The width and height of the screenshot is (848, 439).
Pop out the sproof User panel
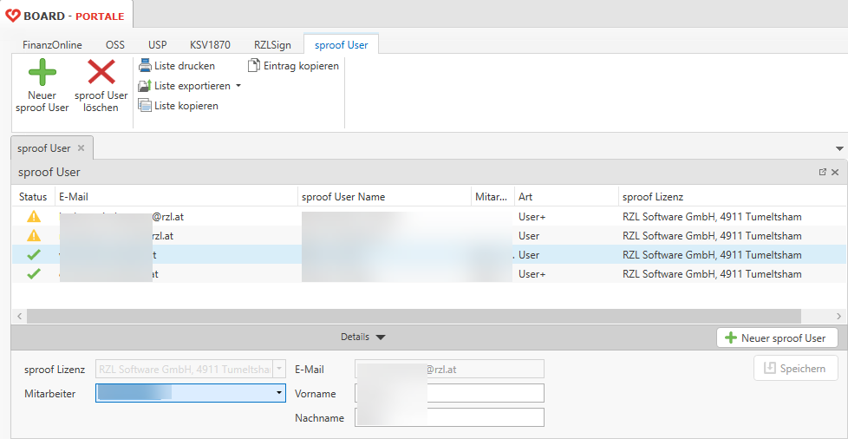pos(822,173)
